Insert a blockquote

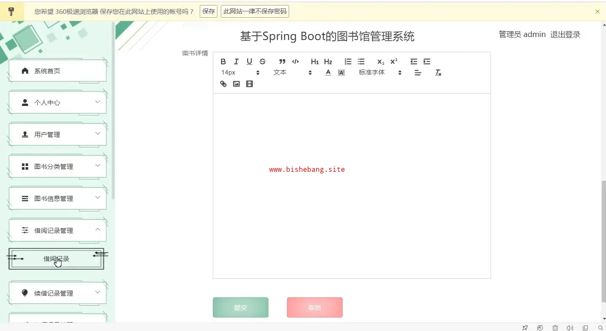tap(282, 61)
